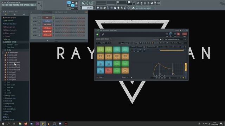This screenshot has height=126, width=225.
Task: Open the PATTERNS menu
Action: [16, 5]
